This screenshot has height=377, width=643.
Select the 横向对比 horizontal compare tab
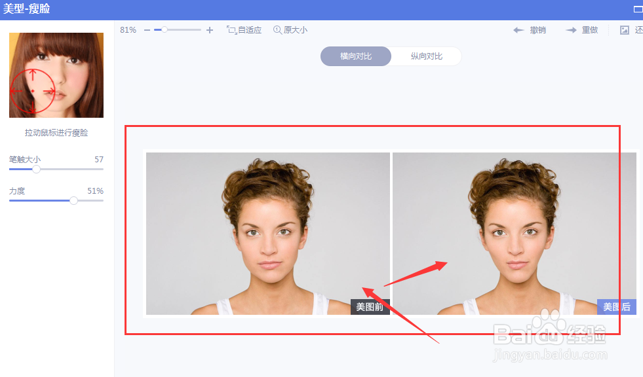click(x=355, y=56)
